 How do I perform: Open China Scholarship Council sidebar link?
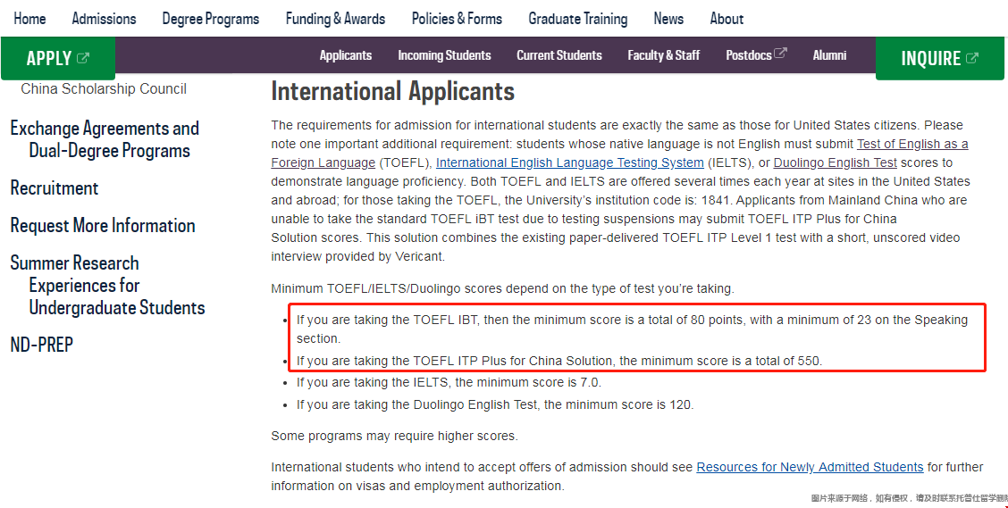(104, 88)
